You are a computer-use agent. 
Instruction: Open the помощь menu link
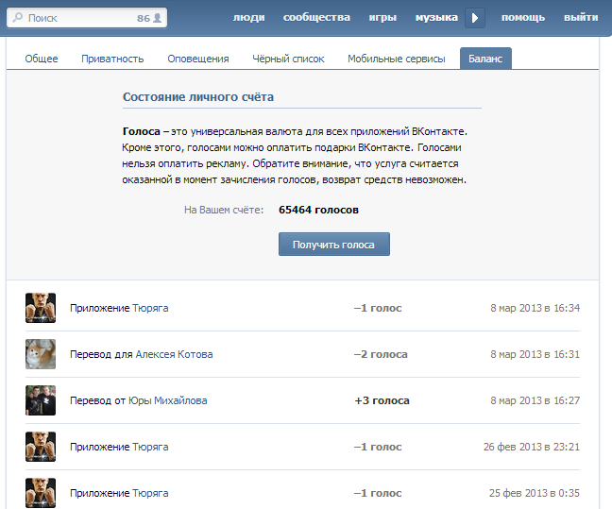click(x=523, y=18)
